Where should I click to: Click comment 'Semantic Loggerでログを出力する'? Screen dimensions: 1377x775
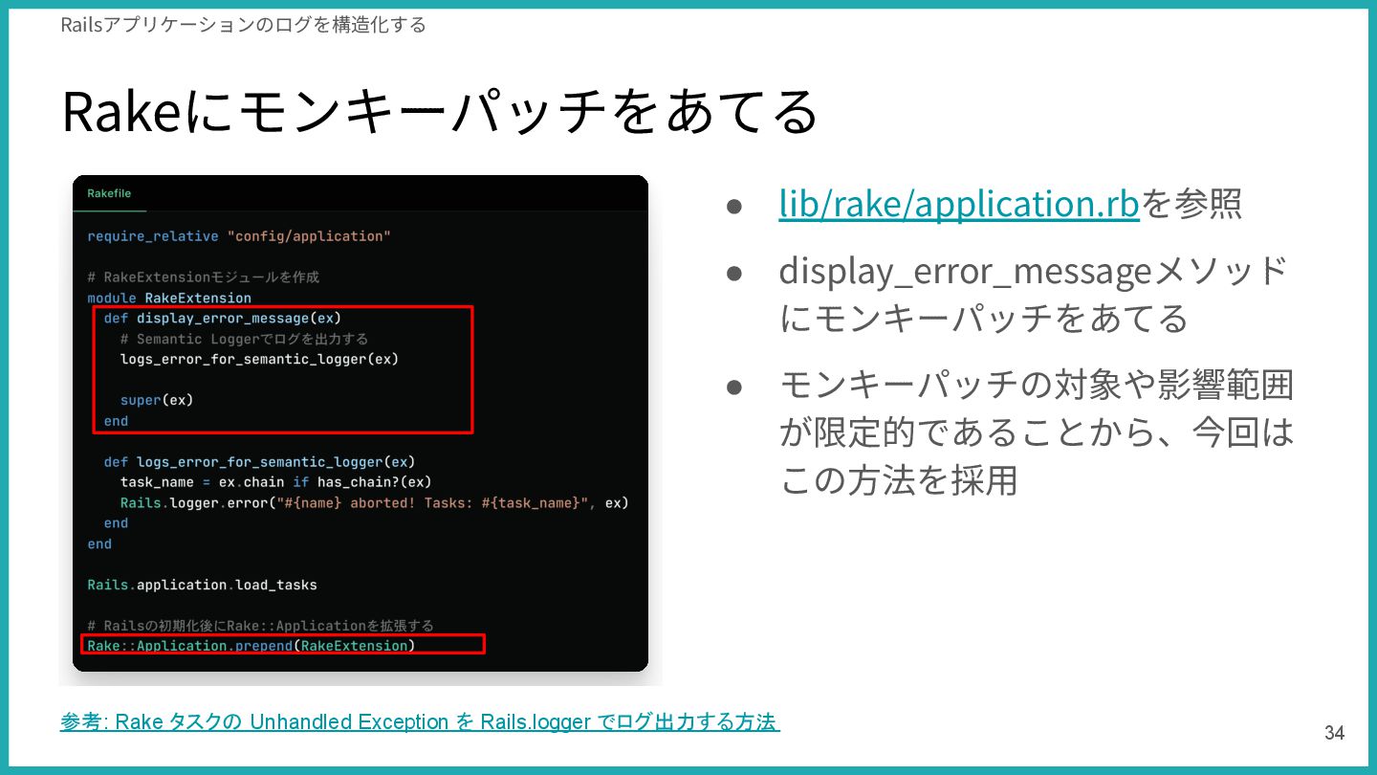click(244, 339)
